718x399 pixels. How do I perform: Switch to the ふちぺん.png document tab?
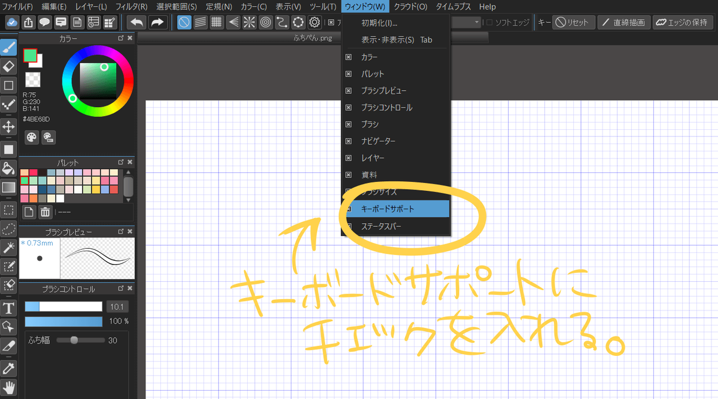(313, 37)
